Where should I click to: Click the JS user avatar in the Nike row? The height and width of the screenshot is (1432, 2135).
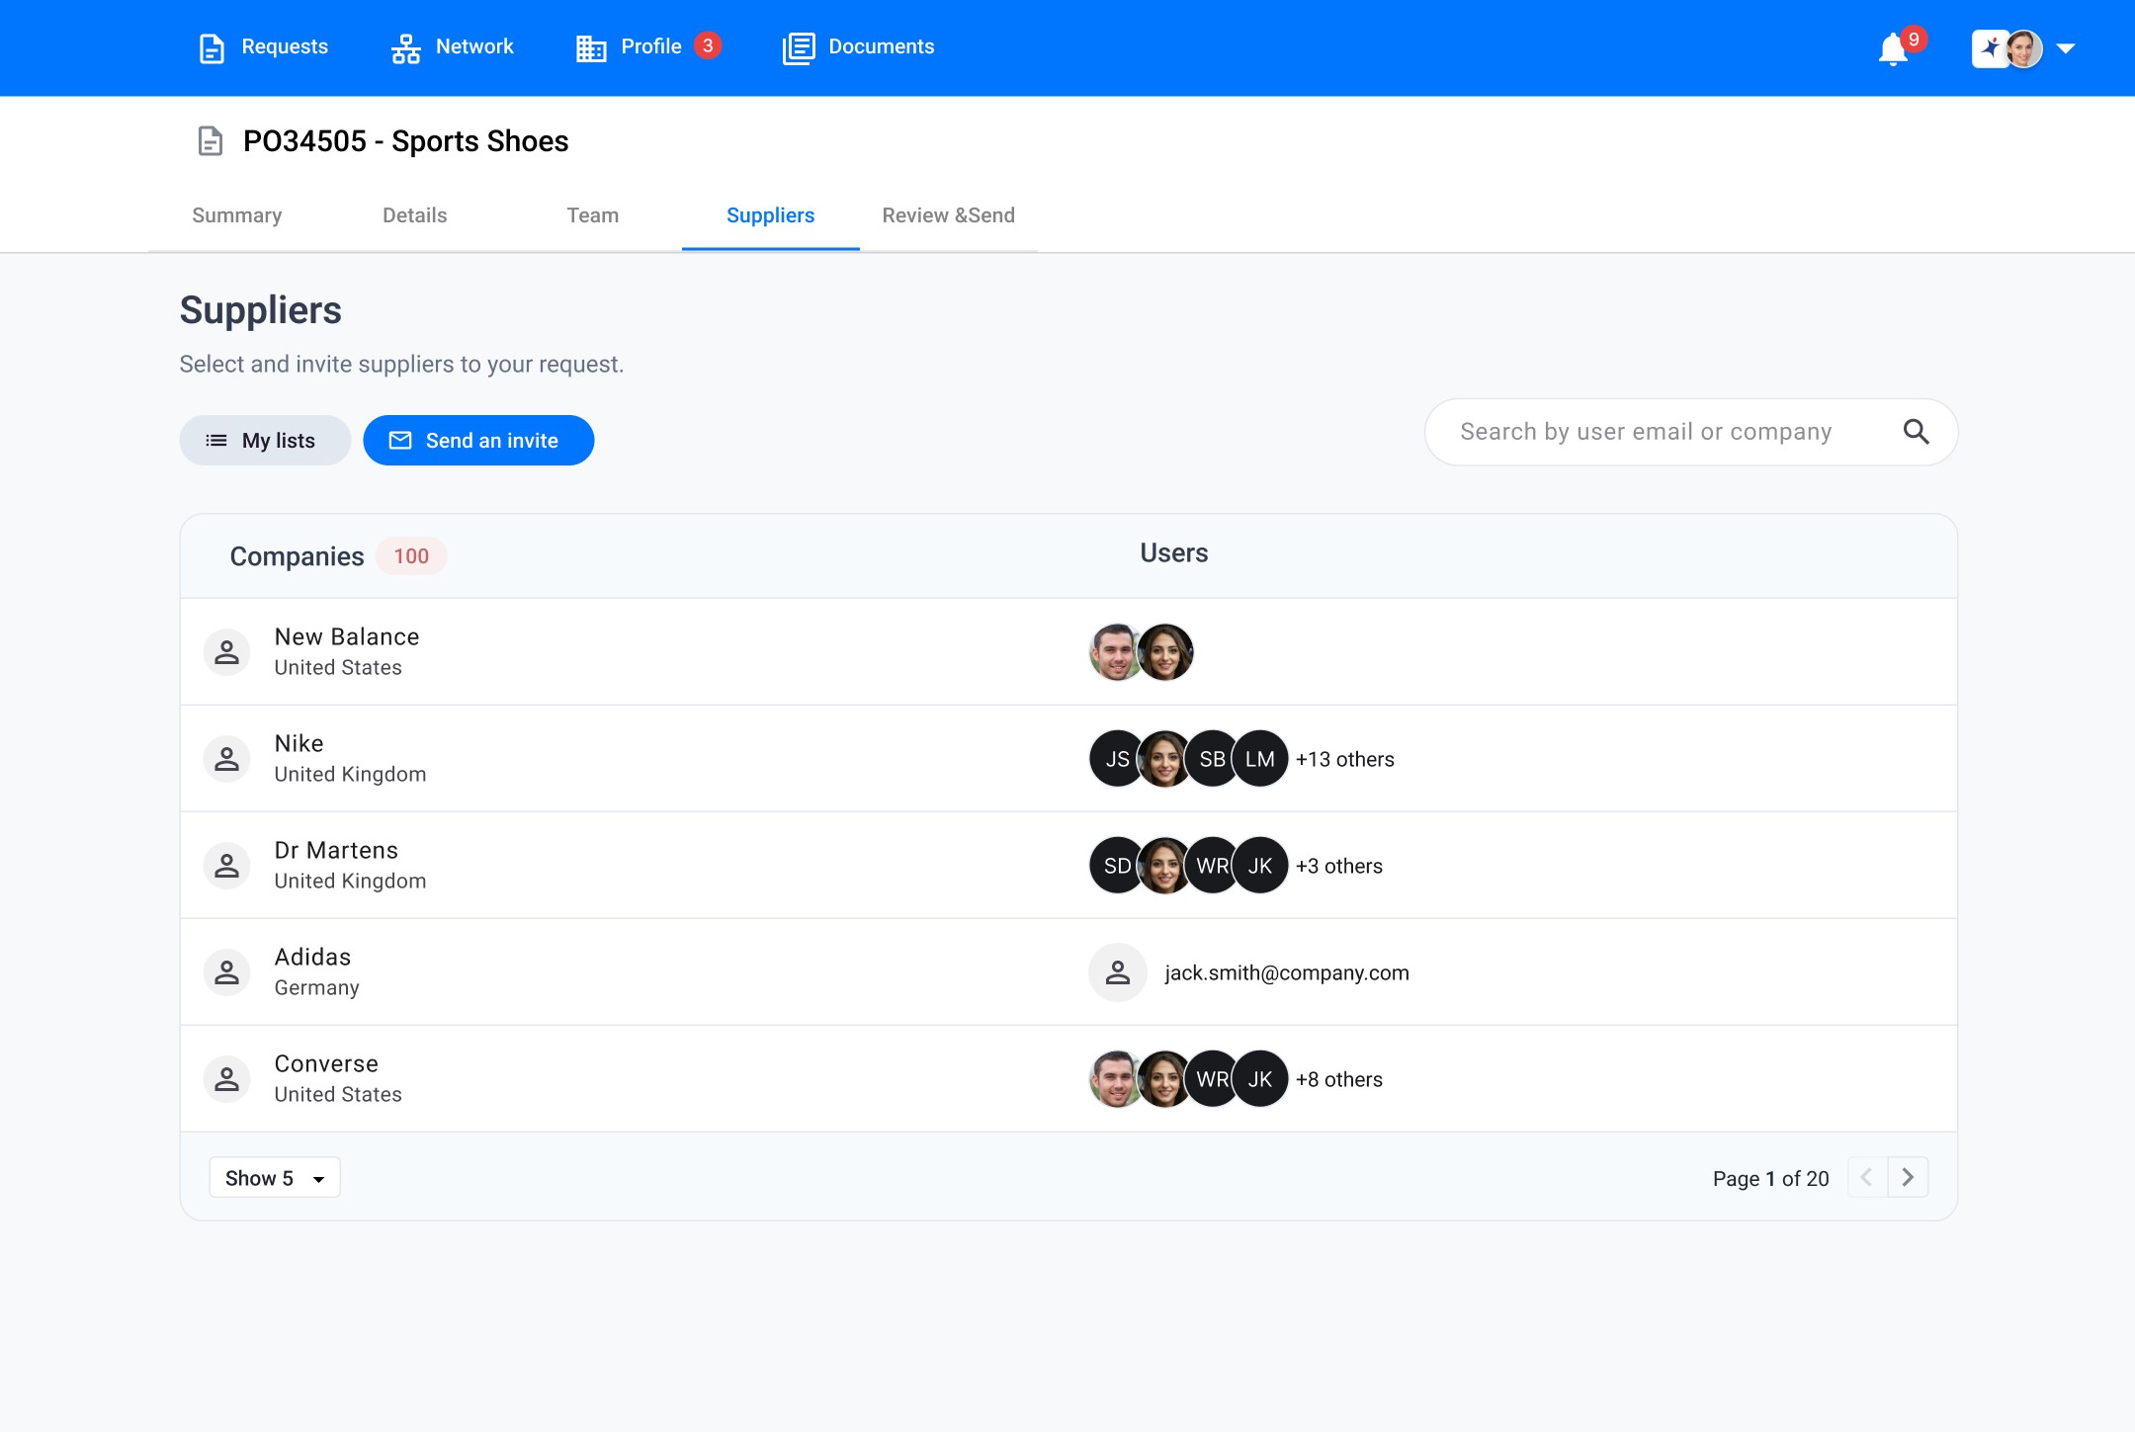pyautogui.click(x=1116, y=759)
